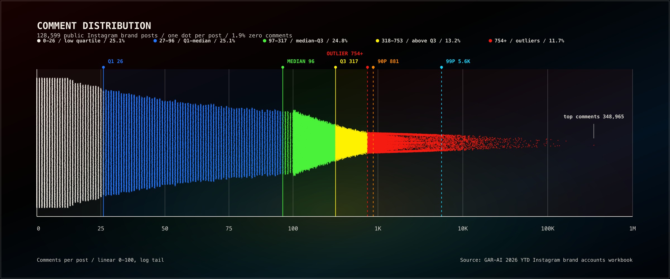The image size is (670, 279).
Task: Click the axis tick label '25'
Action: point(101,229)
